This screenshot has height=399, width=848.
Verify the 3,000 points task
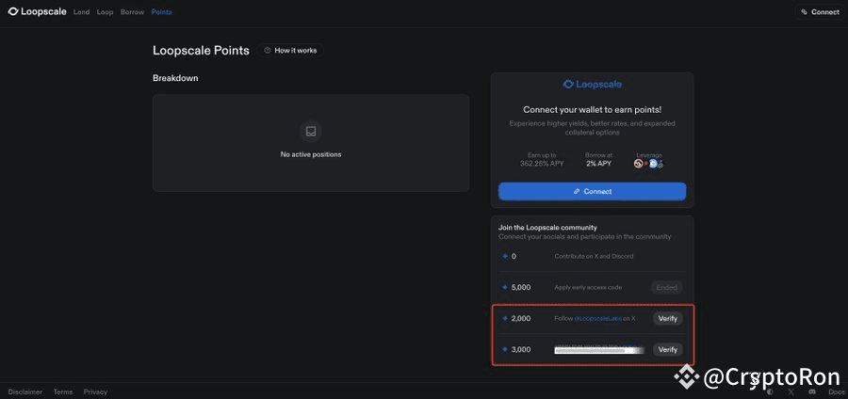[667, 349]
